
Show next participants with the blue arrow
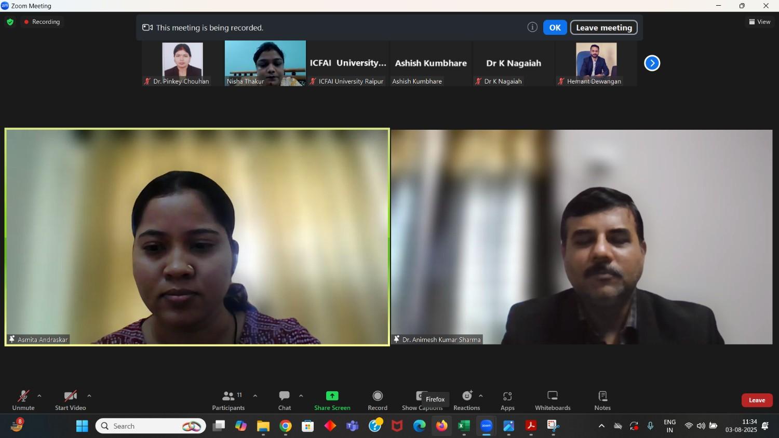click(x=652, y=63)
